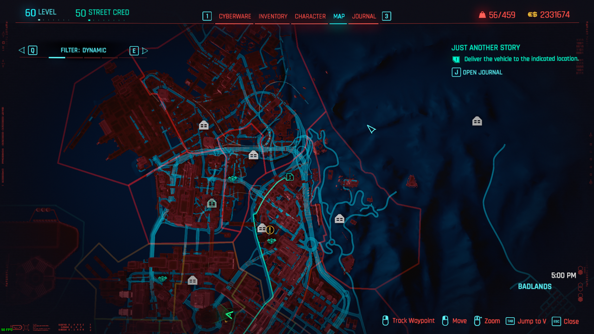
Task: Click the eurodollar currency icon
Action: [532, 15]
